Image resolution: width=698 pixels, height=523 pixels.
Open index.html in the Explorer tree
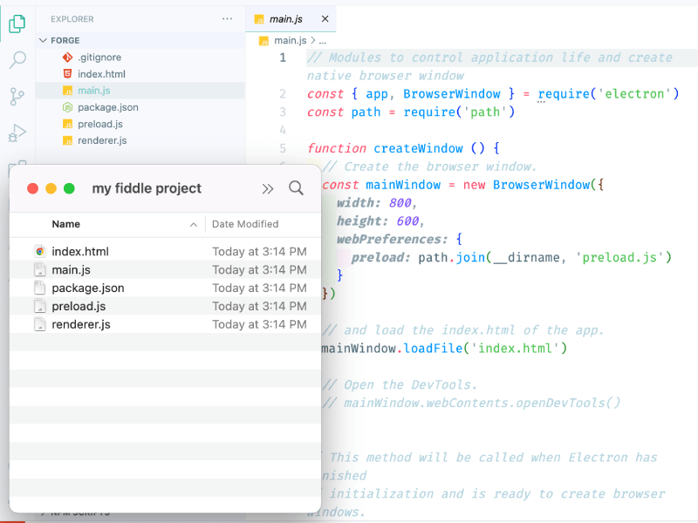101,74
